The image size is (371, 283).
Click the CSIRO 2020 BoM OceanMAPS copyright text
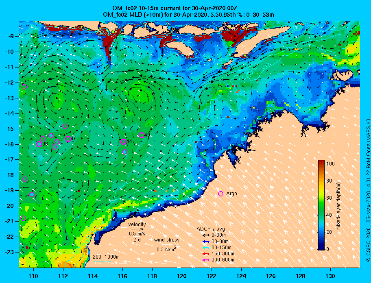(368, 190)
